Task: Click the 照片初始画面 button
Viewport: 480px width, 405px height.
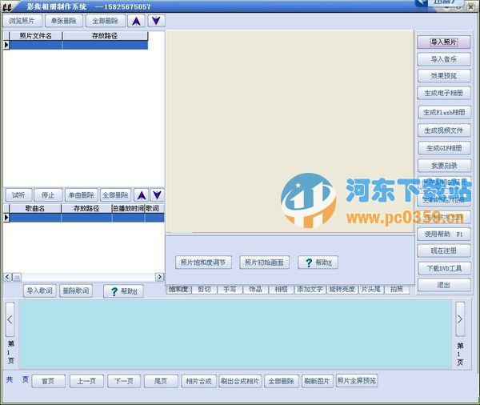Action: pos(265,263)
